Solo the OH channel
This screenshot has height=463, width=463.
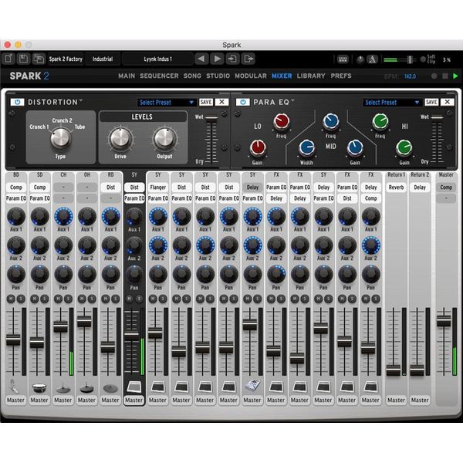click(x=92, y=299)
